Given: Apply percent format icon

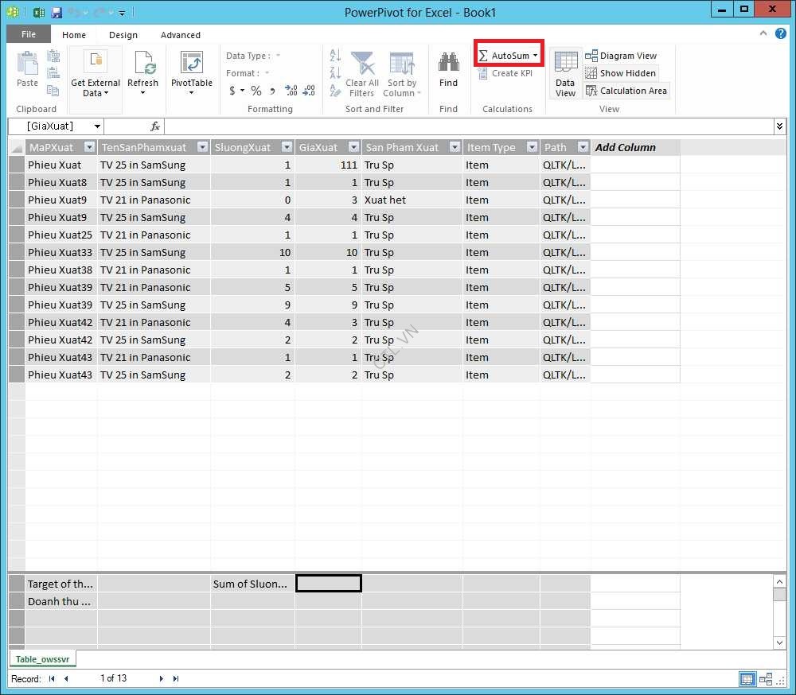Looking at the screenshot, I should point(256,91).
